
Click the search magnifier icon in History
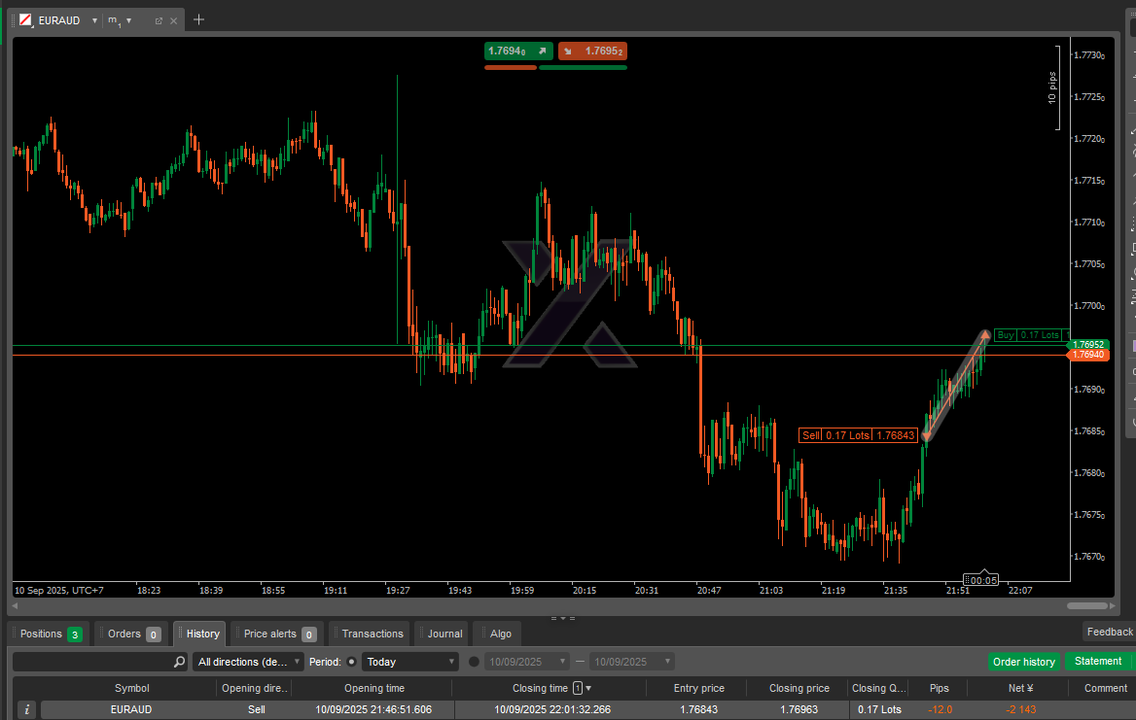pos(179,662)
